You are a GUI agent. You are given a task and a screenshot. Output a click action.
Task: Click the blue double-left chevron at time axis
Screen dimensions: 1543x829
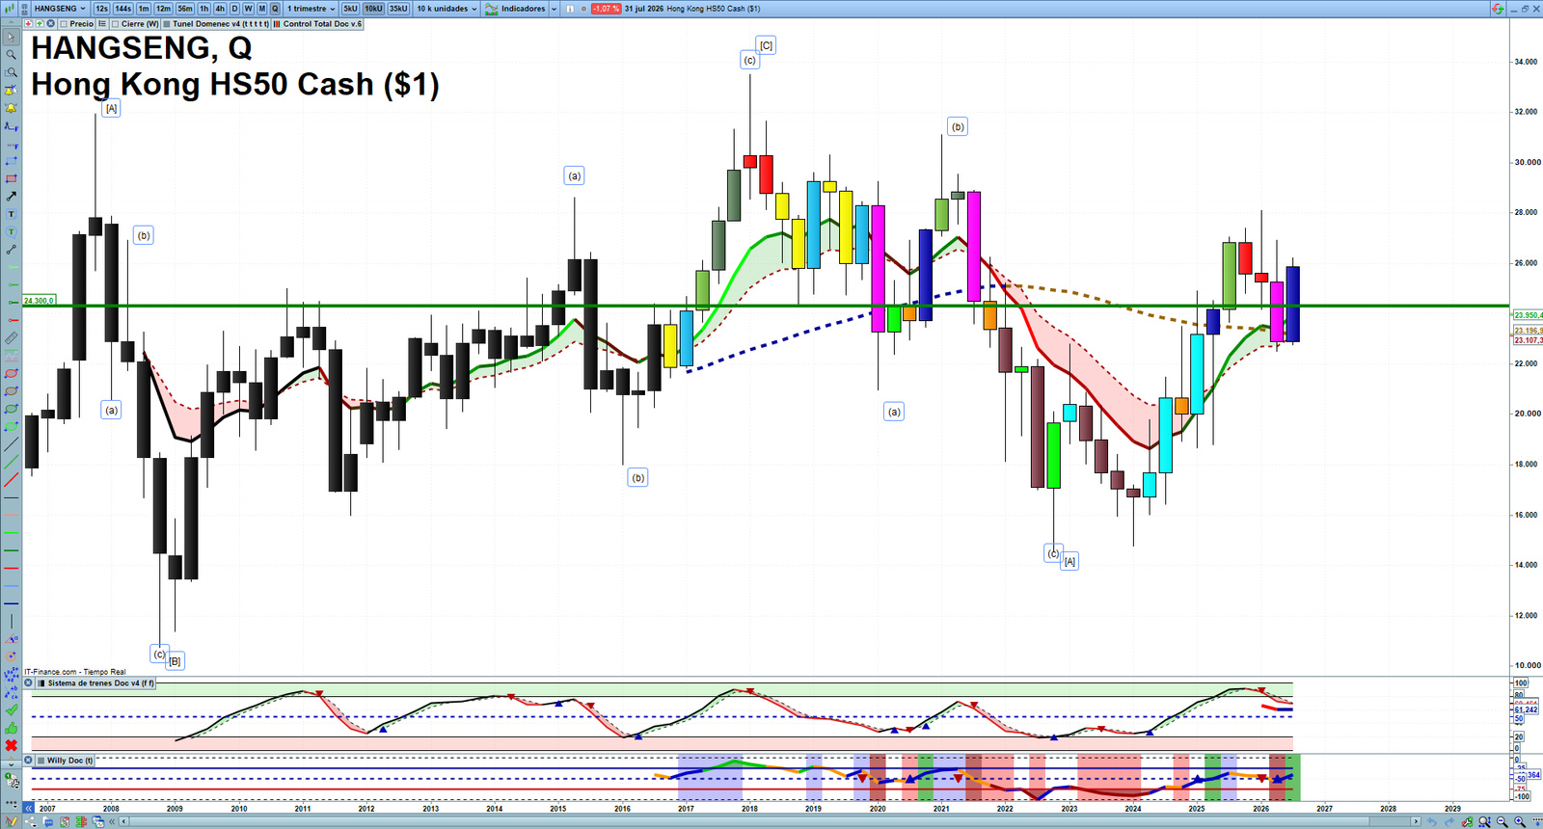pos(29,808)
